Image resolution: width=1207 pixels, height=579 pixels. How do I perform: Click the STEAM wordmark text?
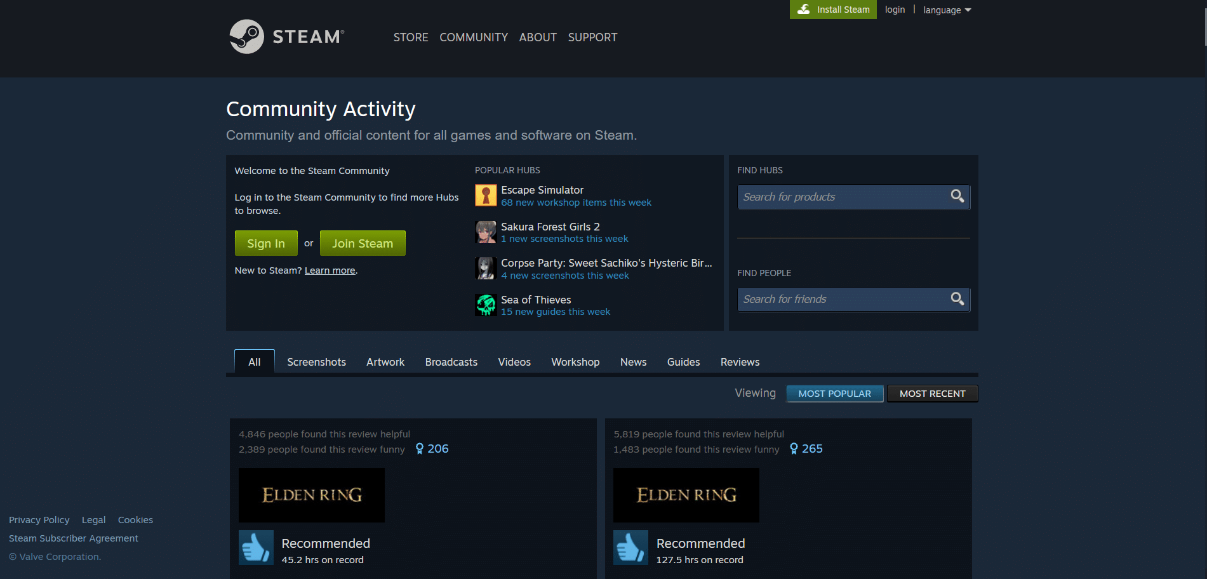[x=309, y=37]
